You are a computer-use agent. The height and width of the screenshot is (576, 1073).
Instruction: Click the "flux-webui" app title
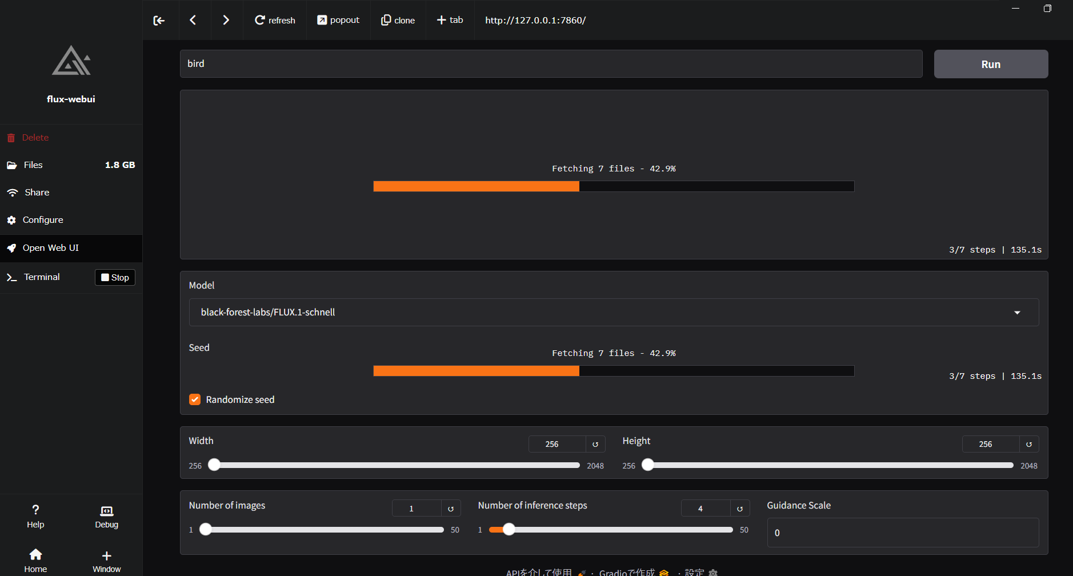coord(71,99)
